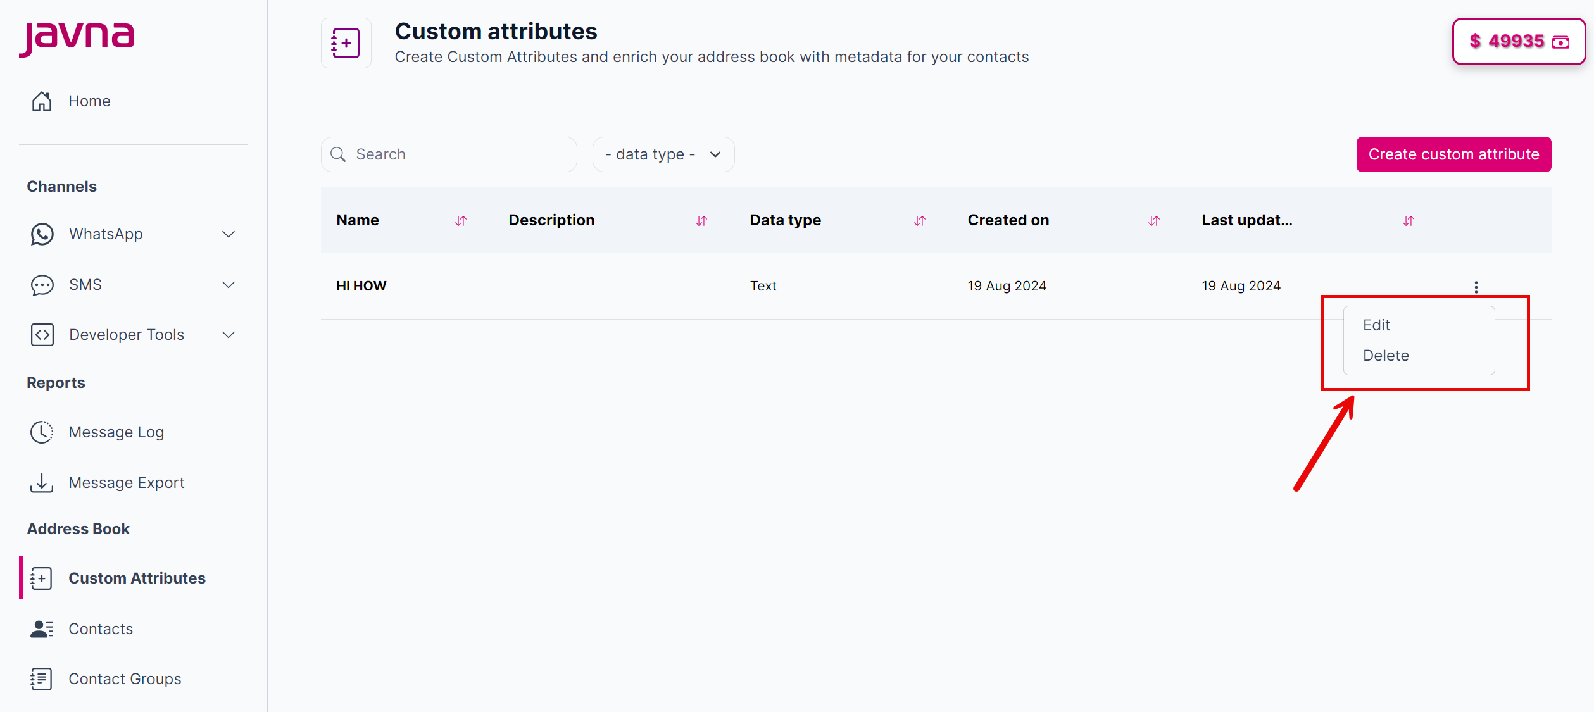
Task: Open Developer Tools via the code icon
Action: [x=41, y=335]
